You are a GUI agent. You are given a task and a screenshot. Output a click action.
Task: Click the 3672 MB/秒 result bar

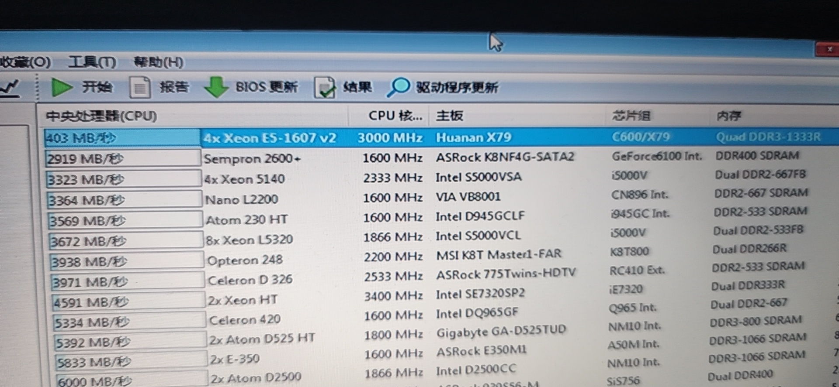126,241
